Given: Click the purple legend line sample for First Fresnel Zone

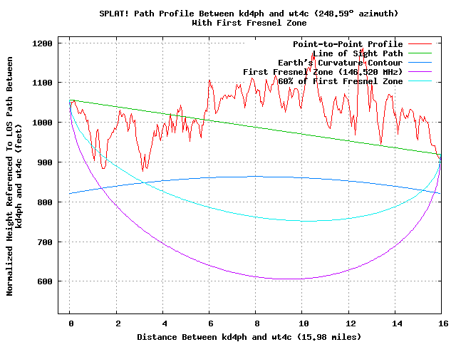Looking at the screenshot, I should (x=420, y=72).
